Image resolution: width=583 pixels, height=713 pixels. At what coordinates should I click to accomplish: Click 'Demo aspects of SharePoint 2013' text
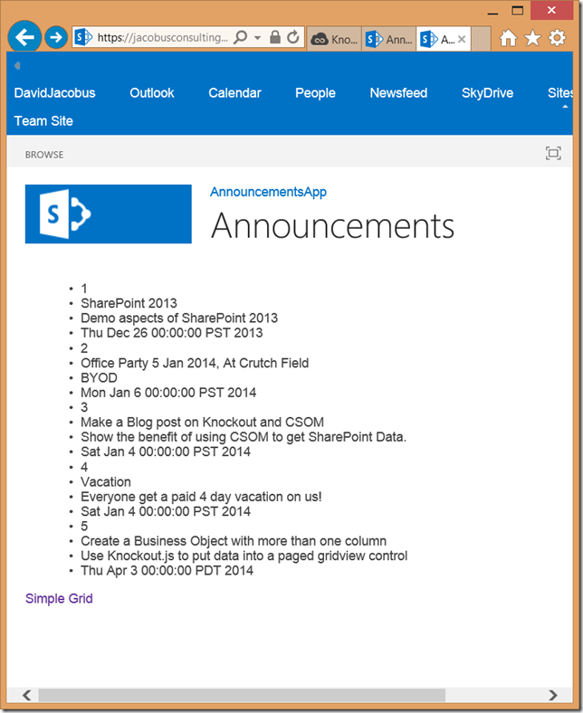[179, 318]
